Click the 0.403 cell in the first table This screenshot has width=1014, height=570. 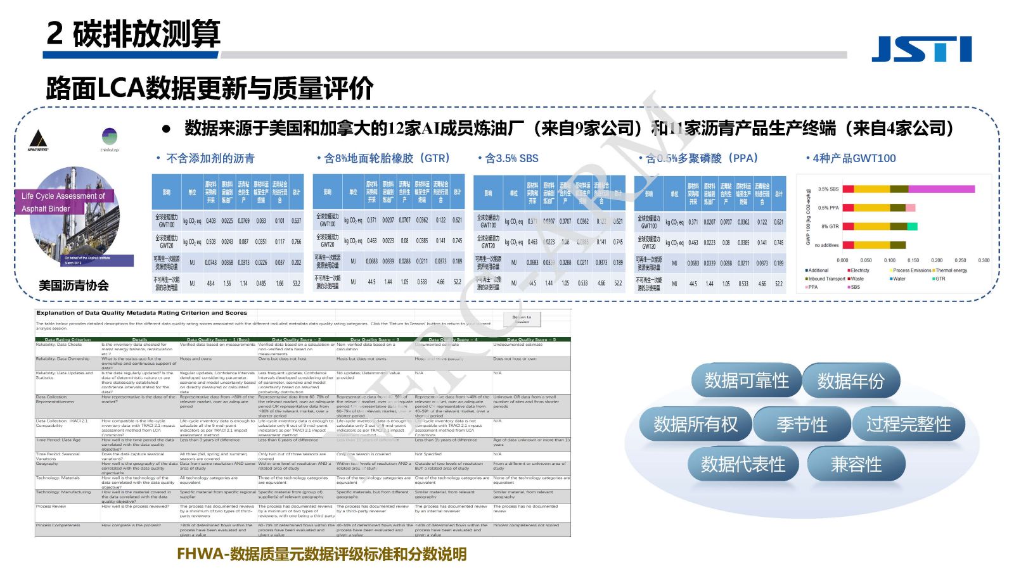(x=210, y=221)
